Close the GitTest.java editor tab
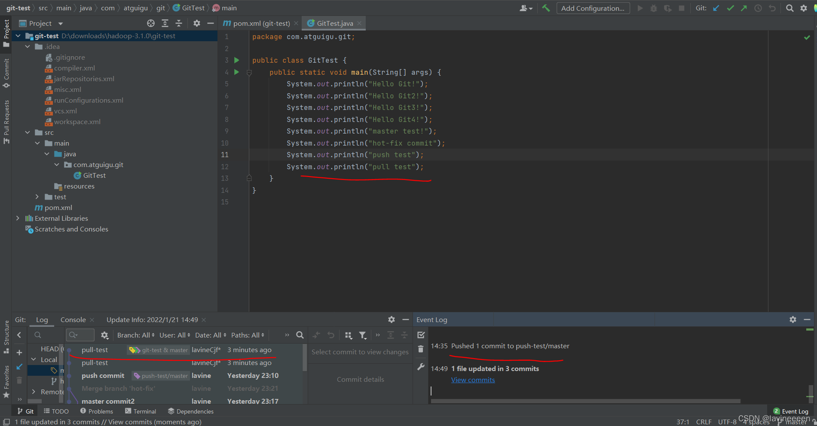 point(359,23)
